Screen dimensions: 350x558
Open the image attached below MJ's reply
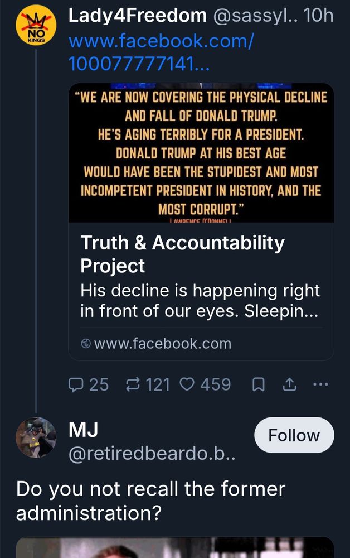pos(175,548)
